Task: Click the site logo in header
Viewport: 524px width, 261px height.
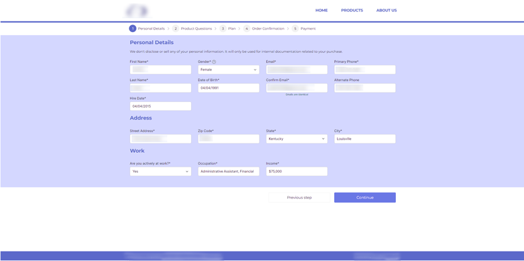Action: [137, 11]
